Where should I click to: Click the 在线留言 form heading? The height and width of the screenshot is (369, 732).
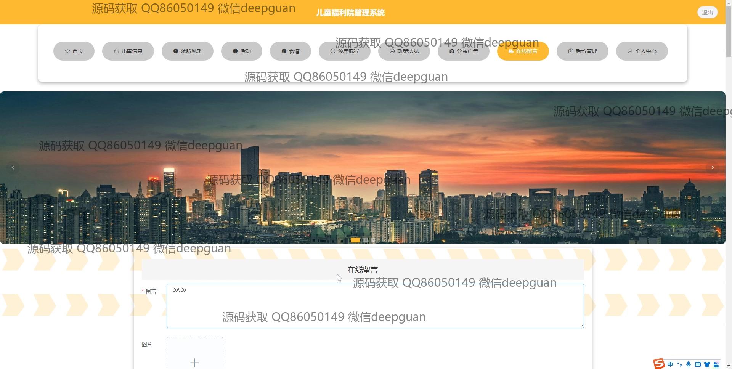pos(363,270)
